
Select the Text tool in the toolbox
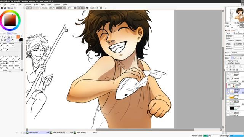12,37
